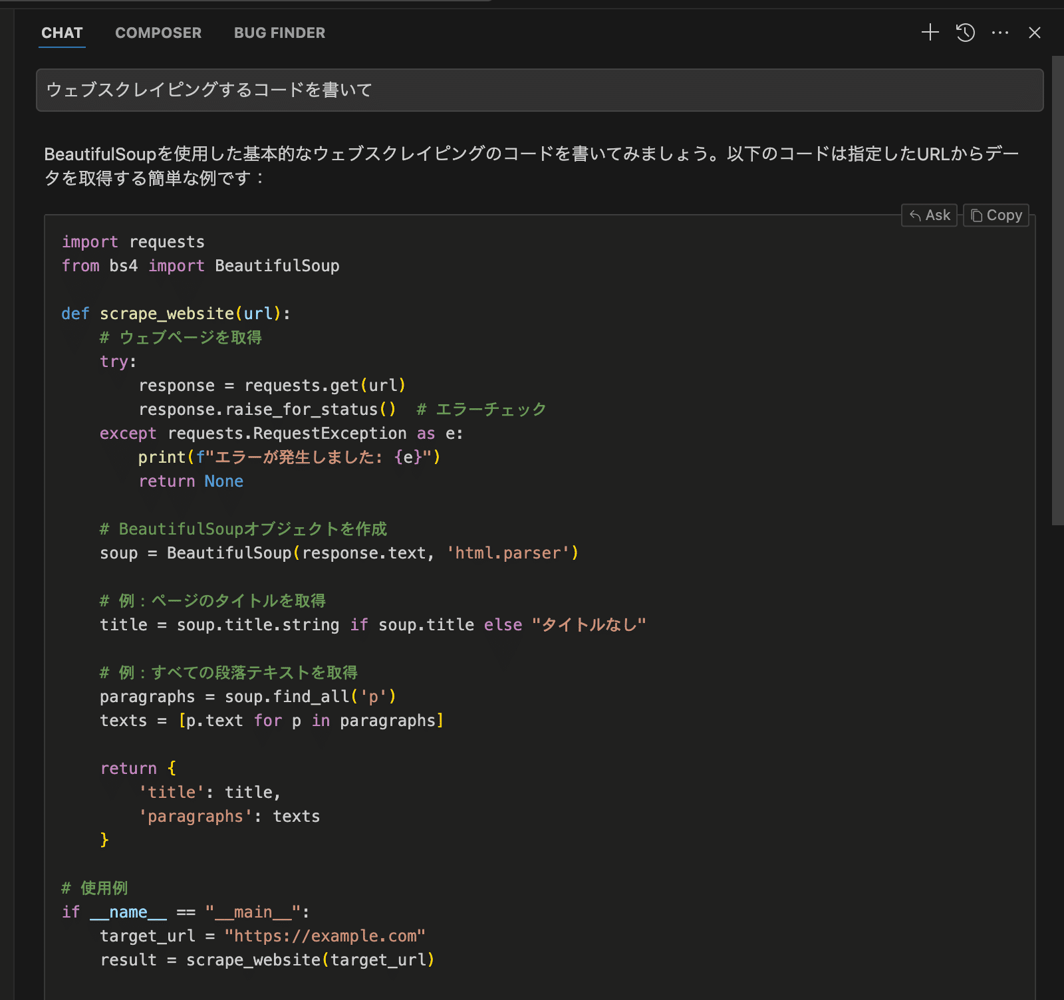Click the "import requests" code line
Viewport: 1064px width, 1000px height.
[x=133, y=242]
